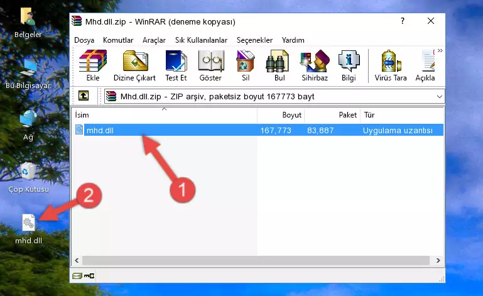Open the Araçlar menu
The width and height of the screenshot is (483, 296).
[154, 40]
